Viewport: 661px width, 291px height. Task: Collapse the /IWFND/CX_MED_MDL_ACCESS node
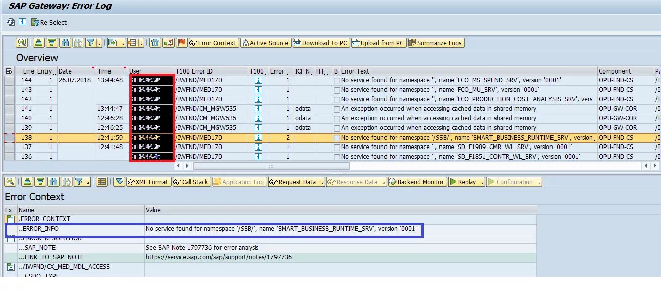[10, 267]
